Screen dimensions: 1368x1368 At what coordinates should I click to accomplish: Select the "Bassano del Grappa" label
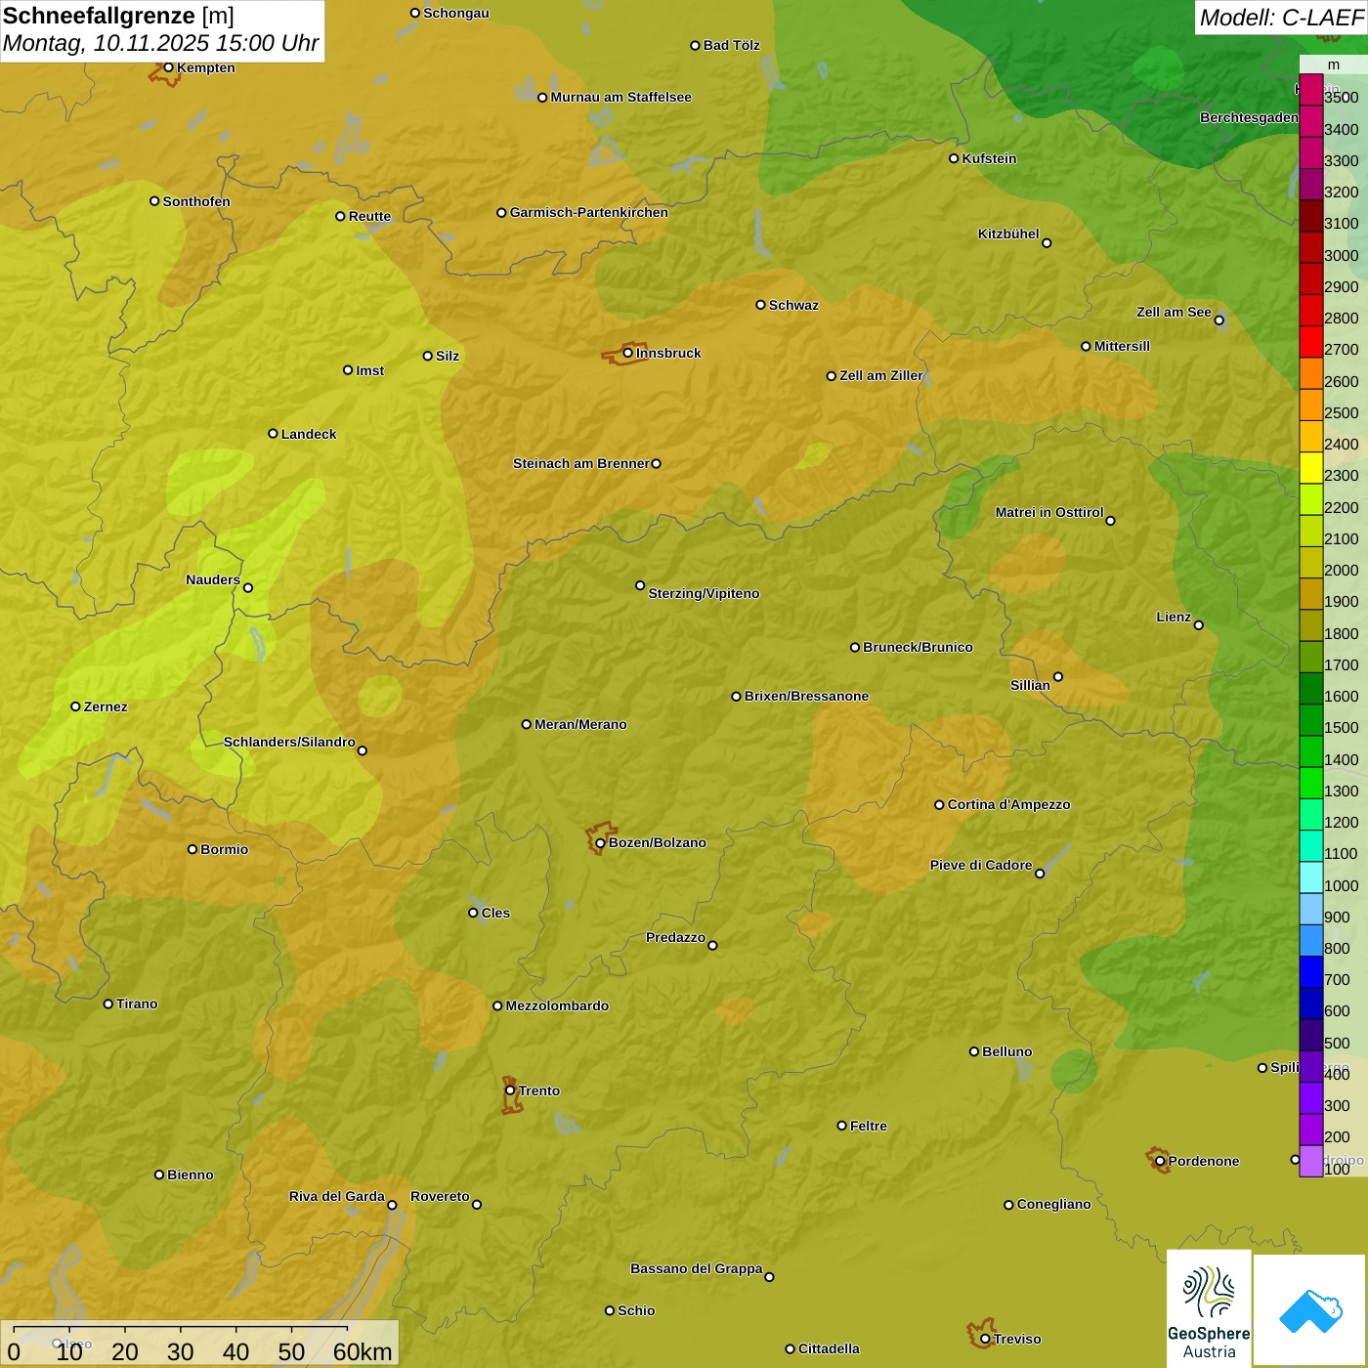tap(697, 1268)
